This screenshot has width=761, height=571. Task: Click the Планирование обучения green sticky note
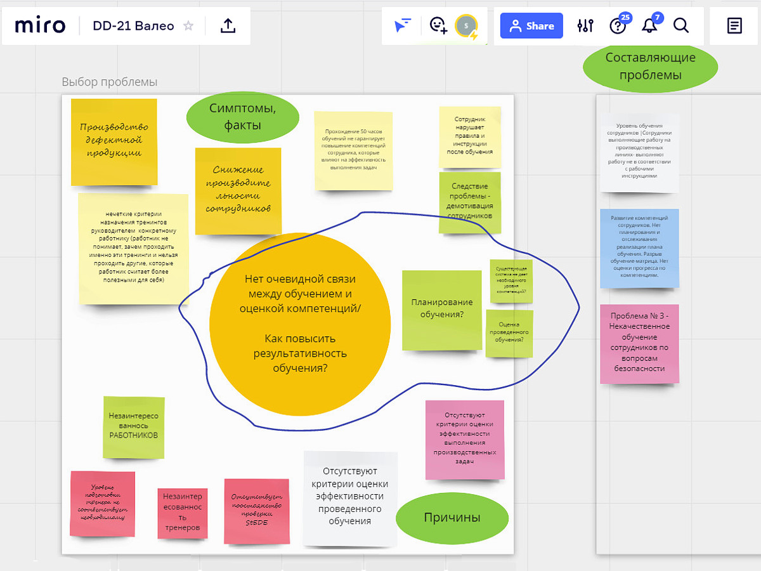click(x=442, y=310)
